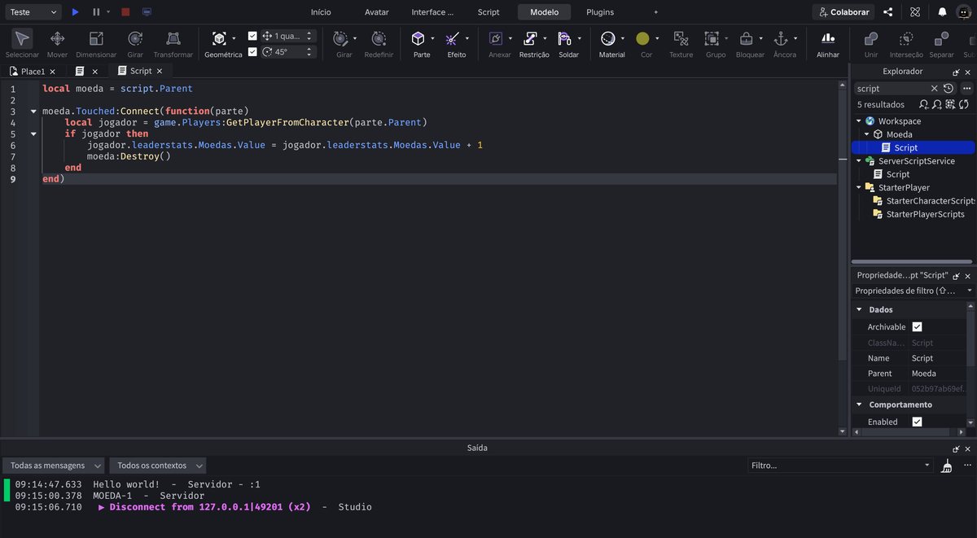Viewport: 977px width, 538px height.
Task: Clear the Explorador search text
Action: (934, 88)
